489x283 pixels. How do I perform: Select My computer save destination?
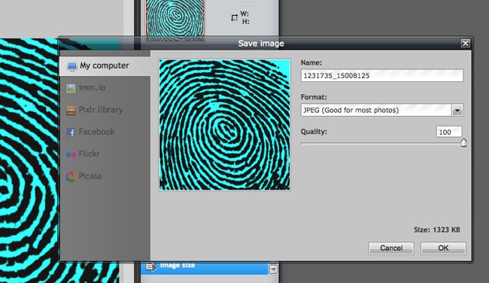105,65
